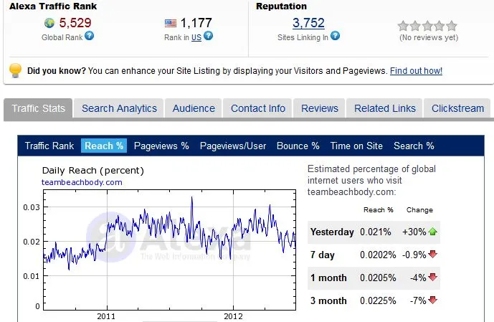Click the 2011 axis label on chart

pos(106,316)
